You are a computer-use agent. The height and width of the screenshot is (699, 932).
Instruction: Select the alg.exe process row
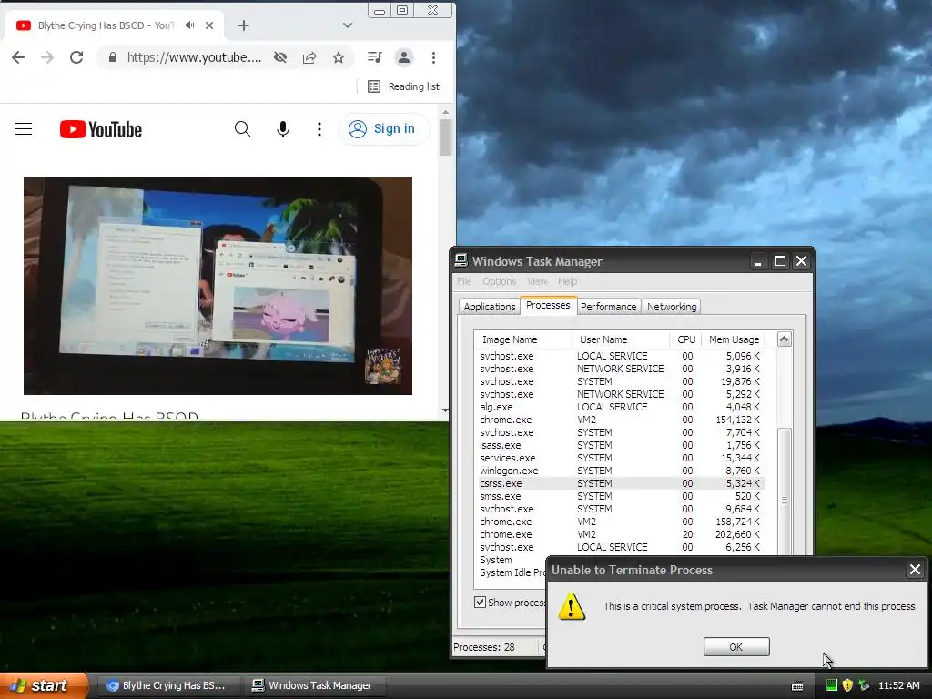coord(621,407)
